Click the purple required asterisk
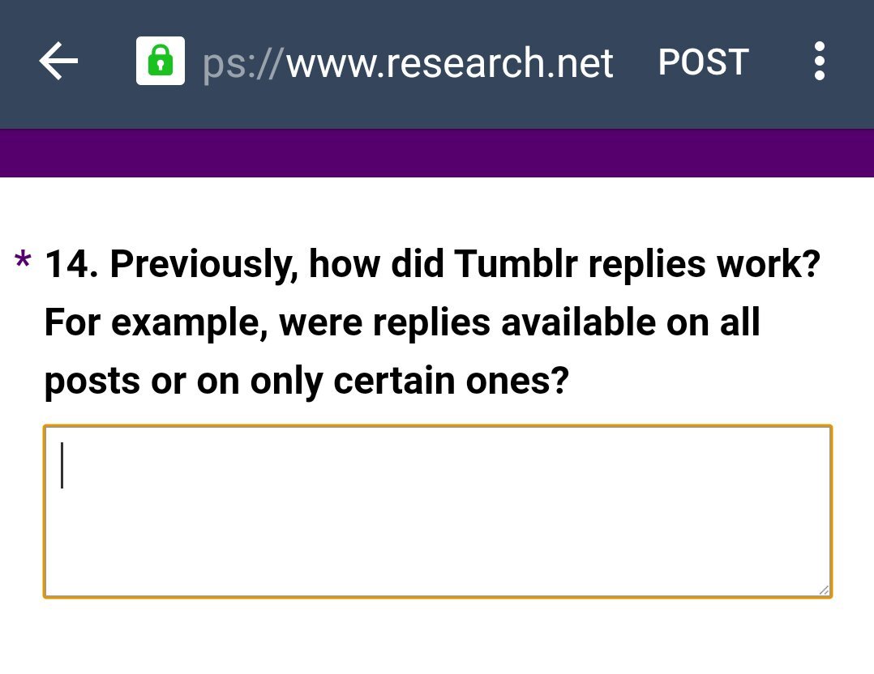The width and height of the screenshot is (874, 674). (23, 260)
